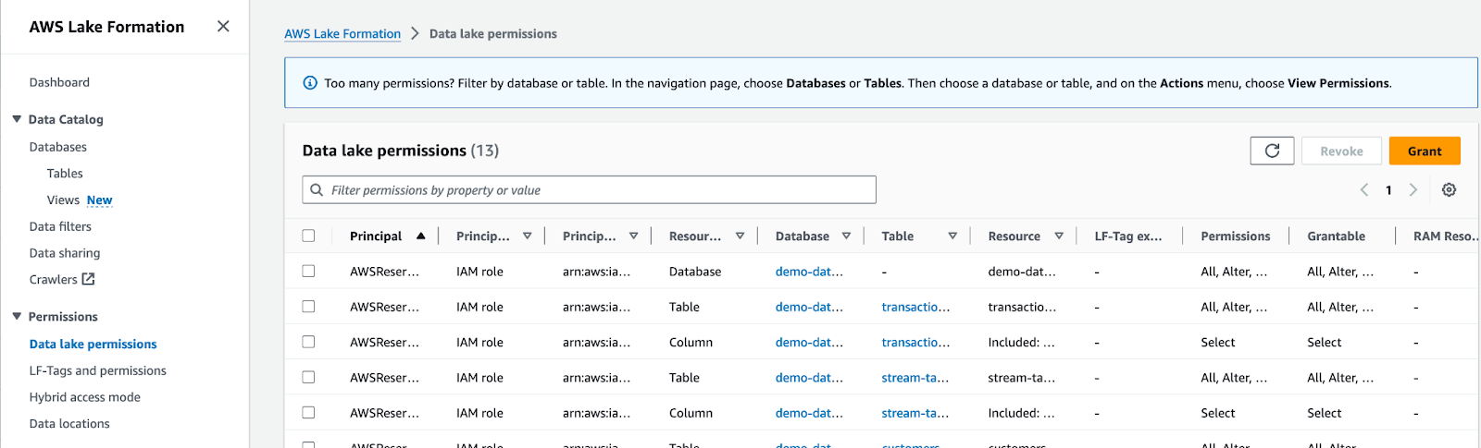Click the RAM Resource column header
This screenshot has height=448, width=1481.
pos(1446,236)
